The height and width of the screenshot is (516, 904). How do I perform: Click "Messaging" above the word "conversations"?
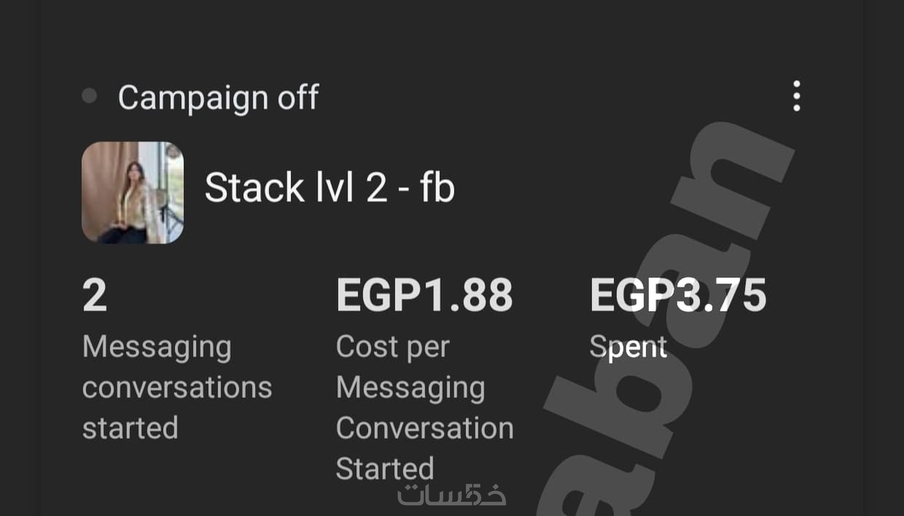click(157, 347)
